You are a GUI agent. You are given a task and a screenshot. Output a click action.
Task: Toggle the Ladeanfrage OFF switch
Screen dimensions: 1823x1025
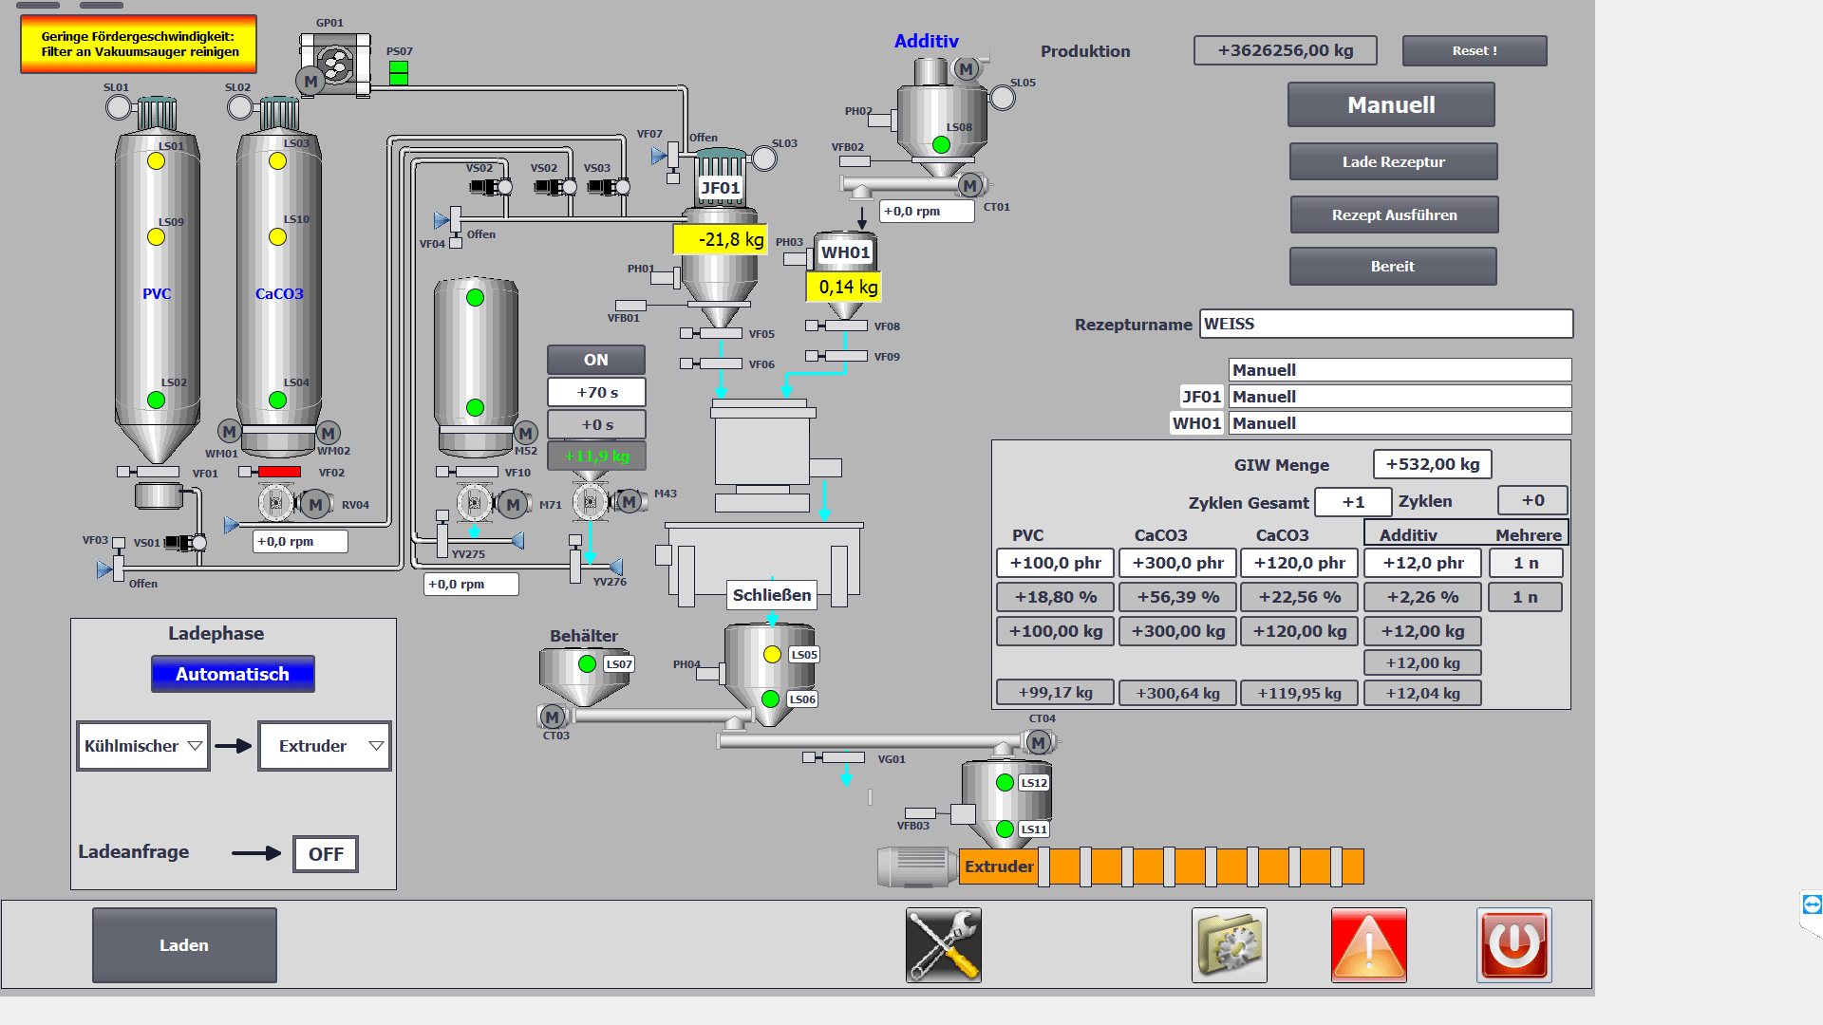(326, 854)
